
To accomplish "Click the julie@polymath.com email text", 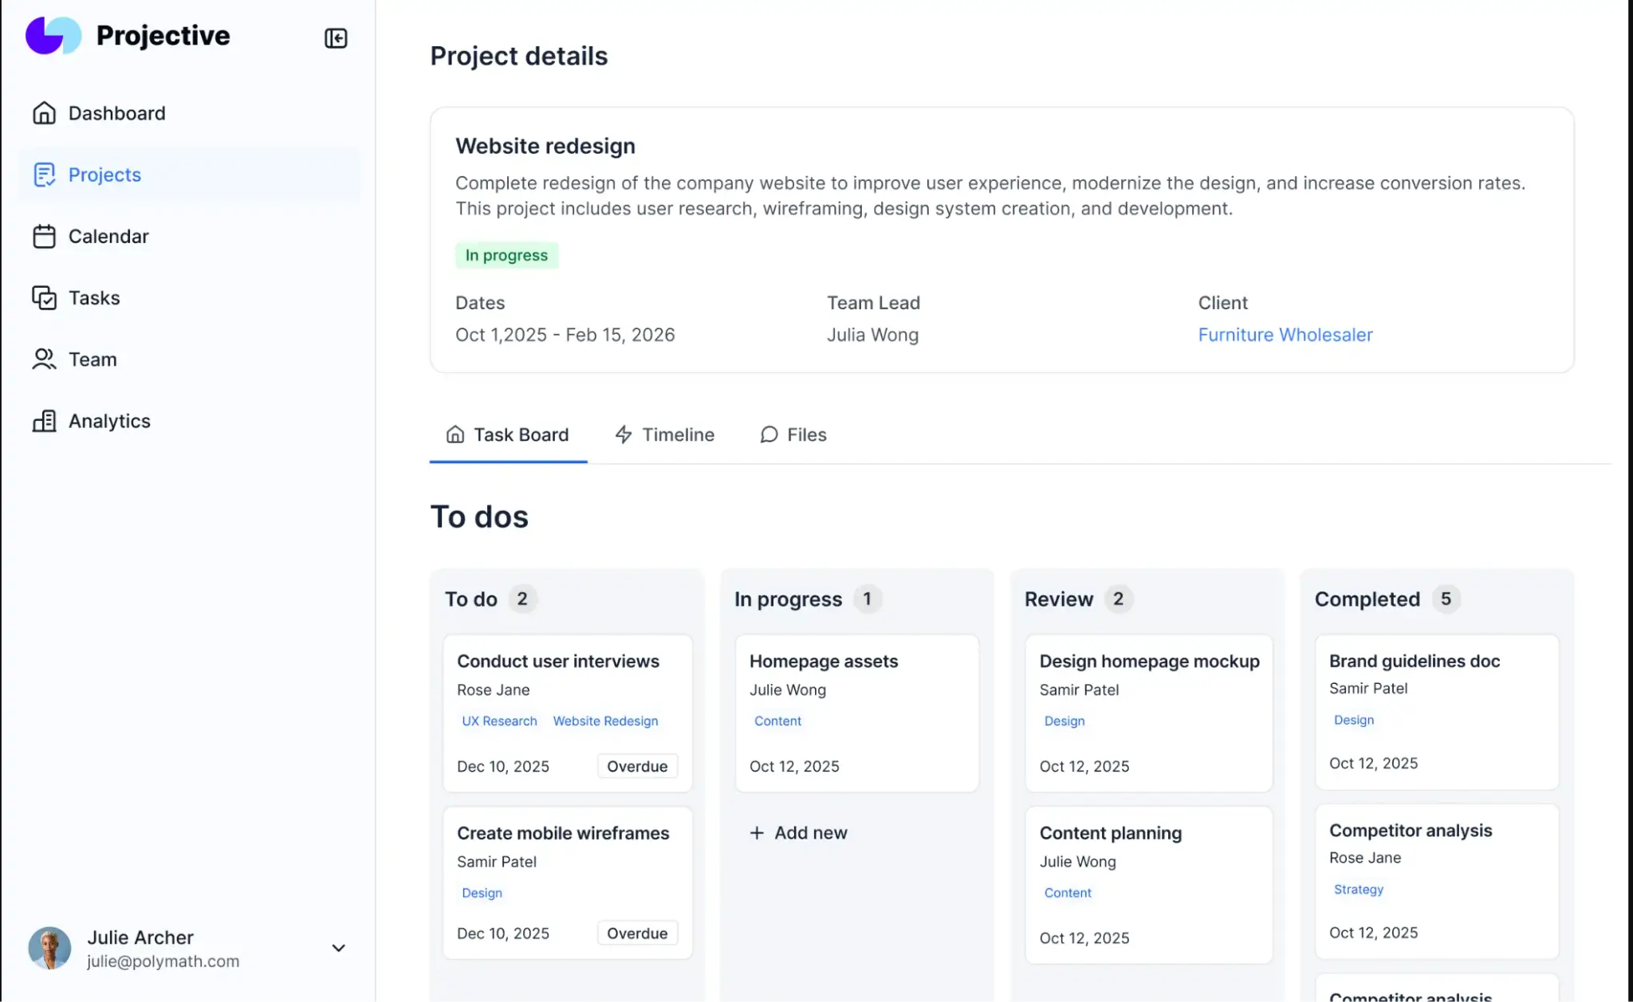I will click(163, 961).
